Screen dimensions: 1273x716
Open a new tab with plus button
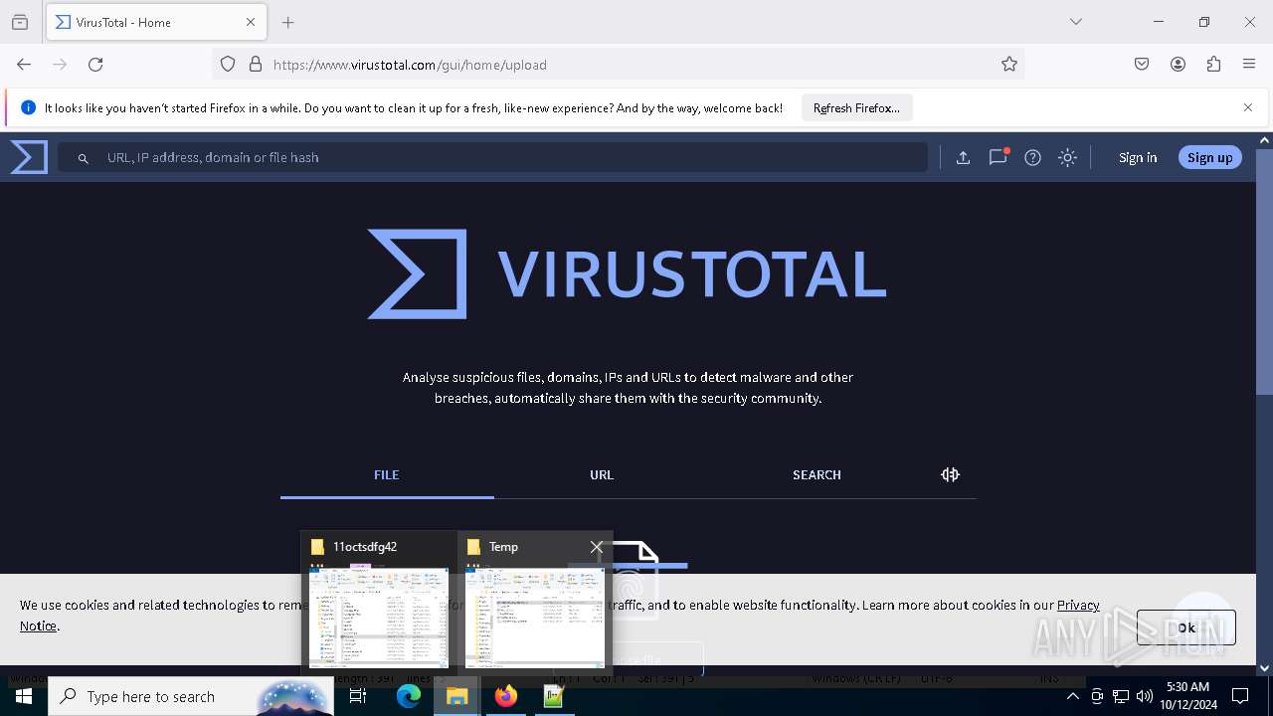[288, 22]
